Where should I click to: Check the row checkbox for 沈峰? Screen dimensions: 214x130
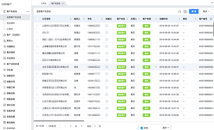click(x=37, y=81)
